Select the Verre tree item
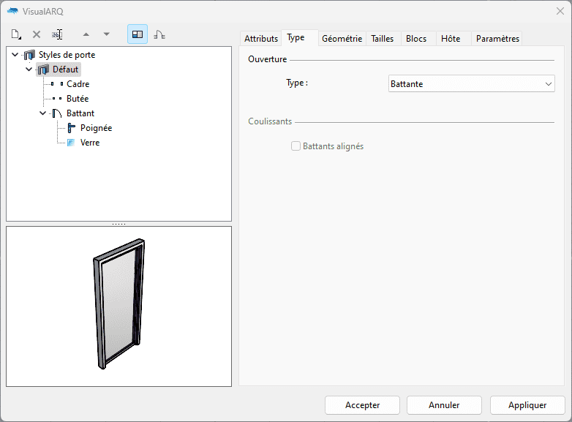This screenshot has width=572, height=422. 90,142
